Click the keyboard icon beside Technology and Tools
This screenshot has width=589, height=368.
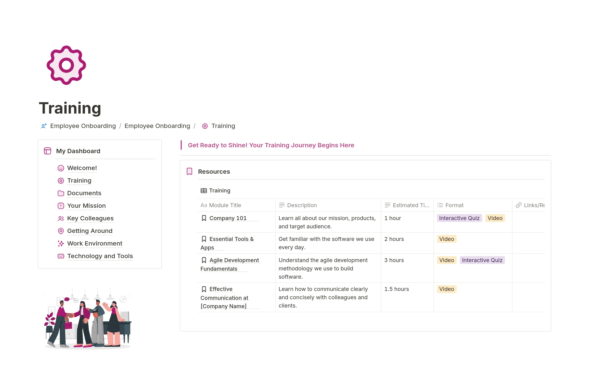[x=61, y=256]
